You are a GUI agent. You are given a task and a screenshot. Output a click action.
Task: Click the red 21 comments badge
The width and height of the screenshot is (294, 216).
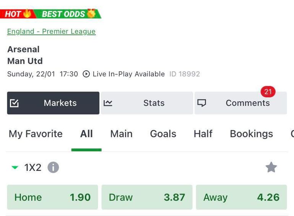[268, 92]
